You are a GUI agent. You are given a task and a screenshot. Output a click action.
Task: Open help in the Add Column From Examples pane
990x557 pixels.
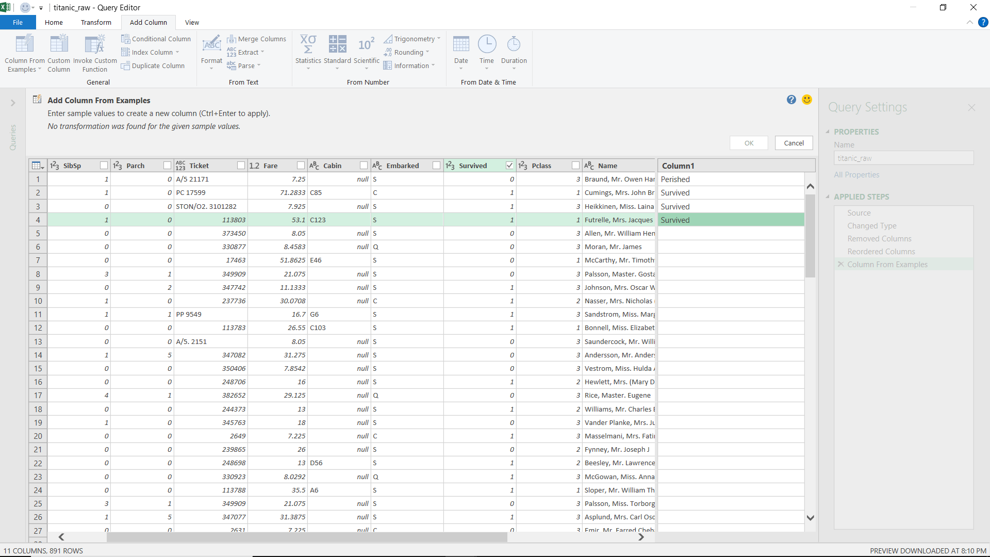coord(791,100)
